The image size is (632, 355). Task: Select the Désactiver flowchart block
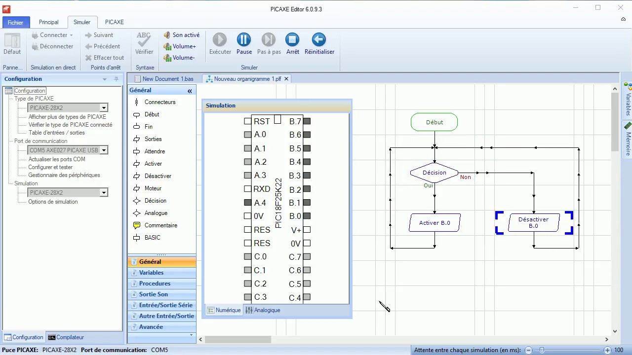(152, 176)
